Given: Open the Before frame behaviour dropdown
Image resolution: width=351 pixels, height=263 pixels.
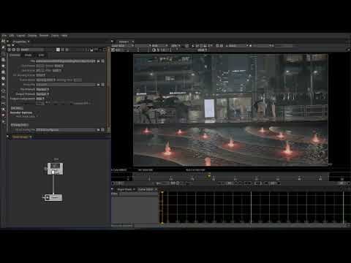Looking at the screenshot, I should 58,66.
